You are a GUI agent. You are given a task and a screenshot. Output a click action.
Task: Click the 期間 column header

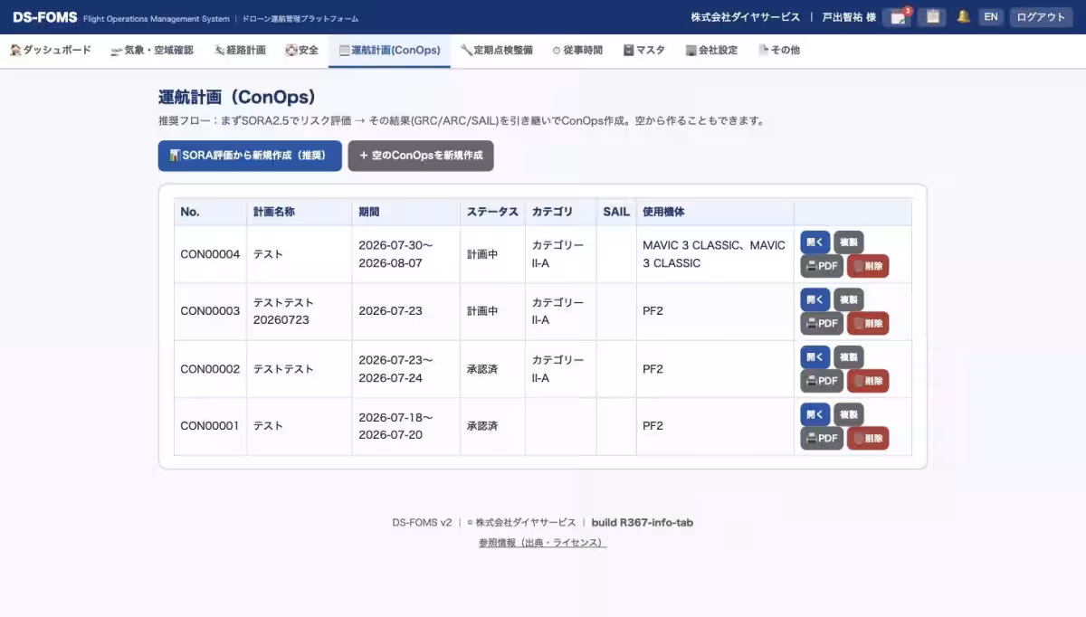[x=406, y=212]
